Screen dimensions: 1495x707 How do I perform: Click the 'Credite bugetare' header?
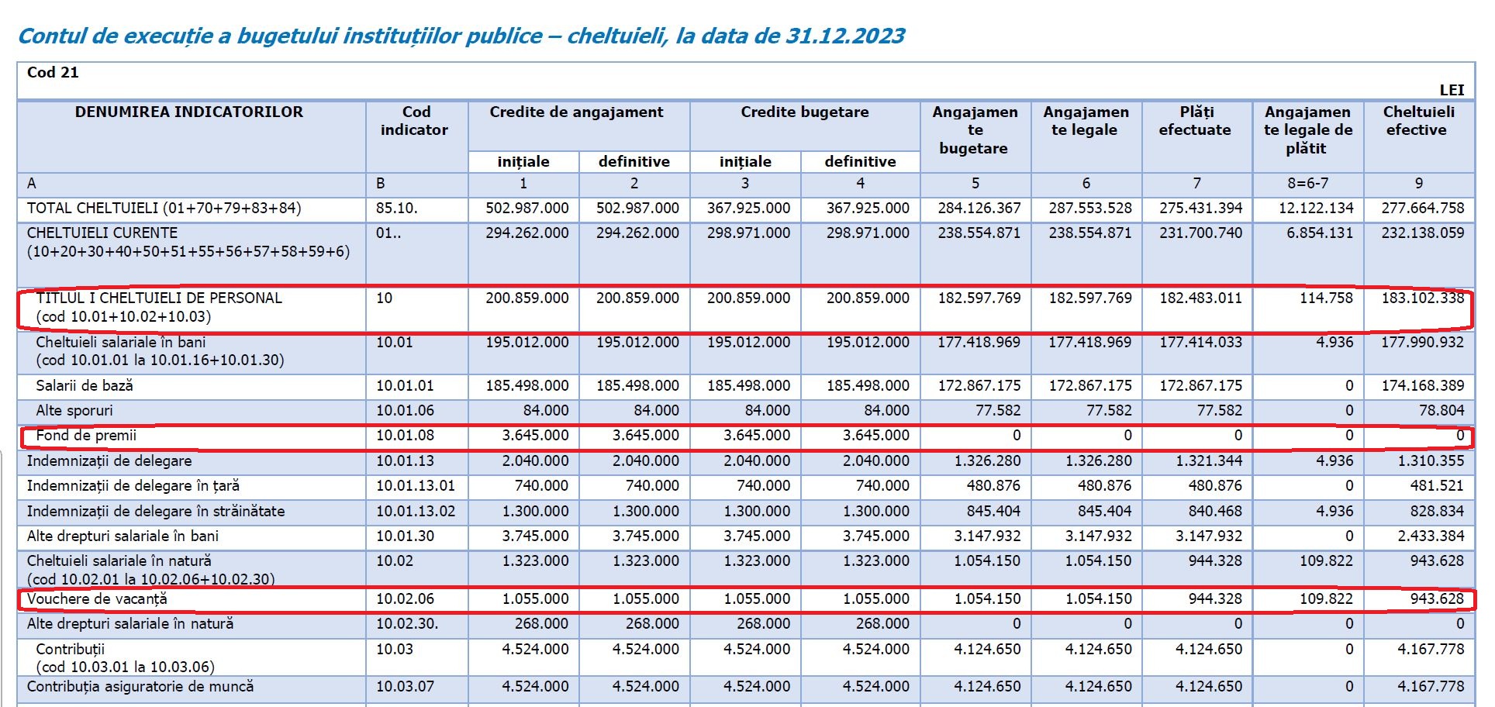point(804,112)
